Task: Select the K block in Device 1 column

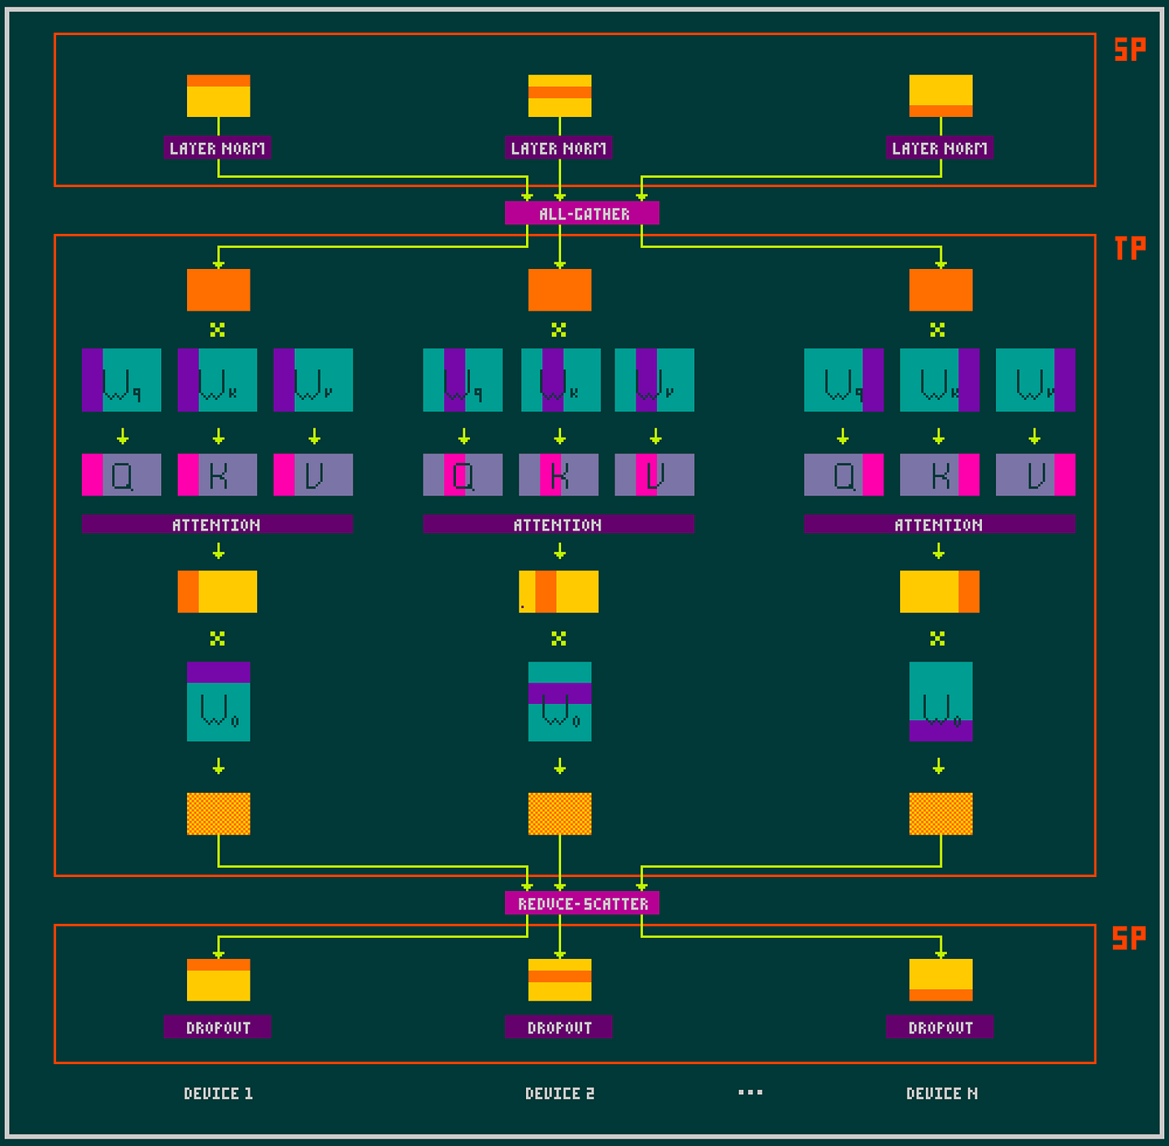Action: pos(217,474)
